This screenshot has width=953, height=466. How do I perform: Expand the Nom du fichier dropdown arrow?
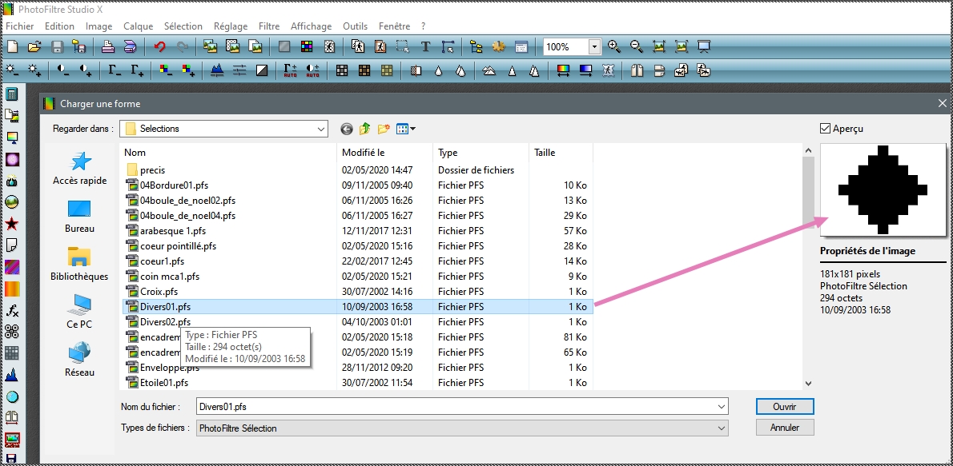tap(722, 407)
